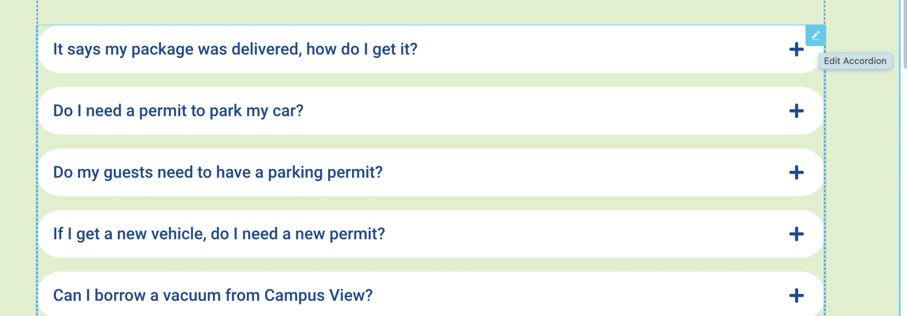Screen dimensions: 907x316
Task: Open "If I get a new vehicle" question text
Action: (x=219, y=234)
